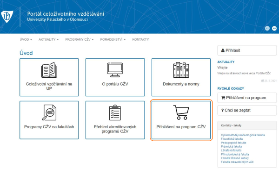Click the Palacký University shield logo

tap(7, 17)
